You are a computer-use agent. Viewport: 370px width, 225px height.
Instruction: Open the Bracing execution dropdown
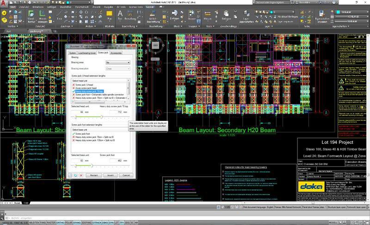point(118,68)
